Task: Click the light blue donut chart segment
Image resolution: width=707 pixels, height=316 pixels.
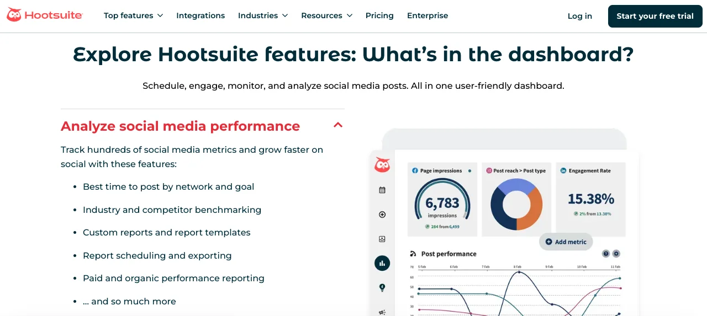Action: point(516,186)
